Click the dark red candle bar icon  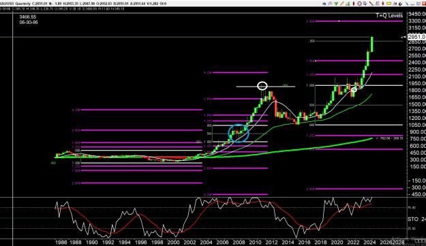354,3
